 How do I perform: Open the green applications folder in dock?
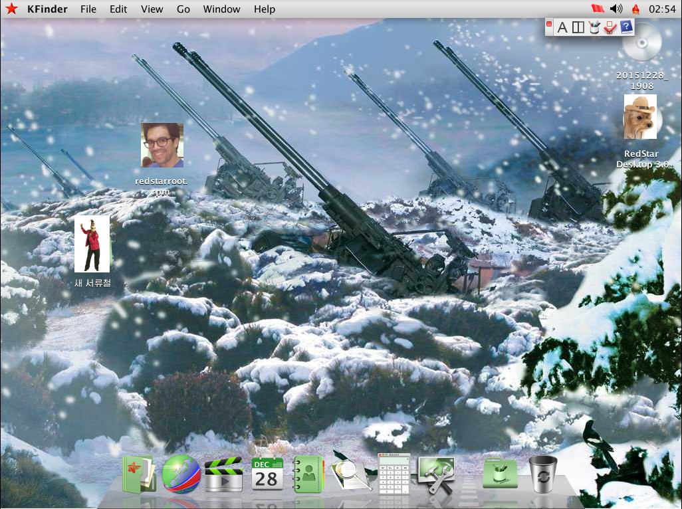(500, 474)
